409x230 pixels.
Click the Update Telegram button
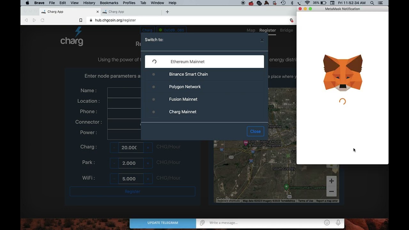pos(163,223)
